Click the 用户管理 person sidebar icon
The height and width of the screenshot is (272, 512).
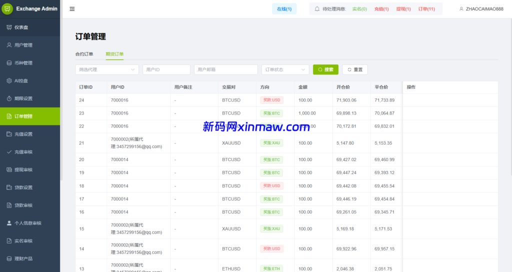pos(9,45)
